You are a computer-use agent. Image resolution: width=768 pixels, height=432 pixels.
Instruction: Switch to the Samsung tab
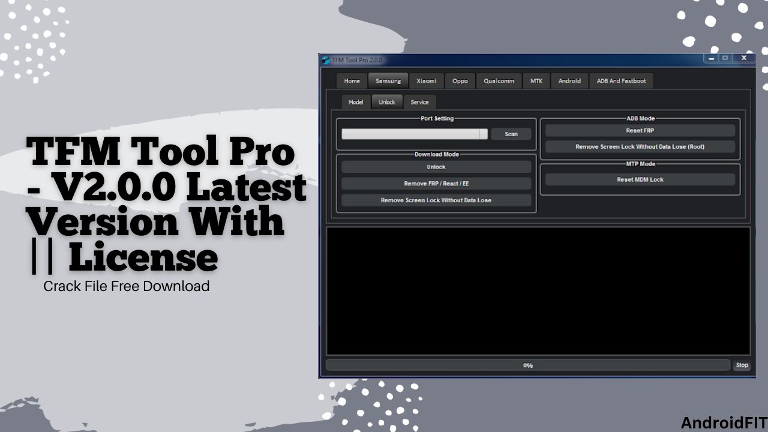click(388, 81)
